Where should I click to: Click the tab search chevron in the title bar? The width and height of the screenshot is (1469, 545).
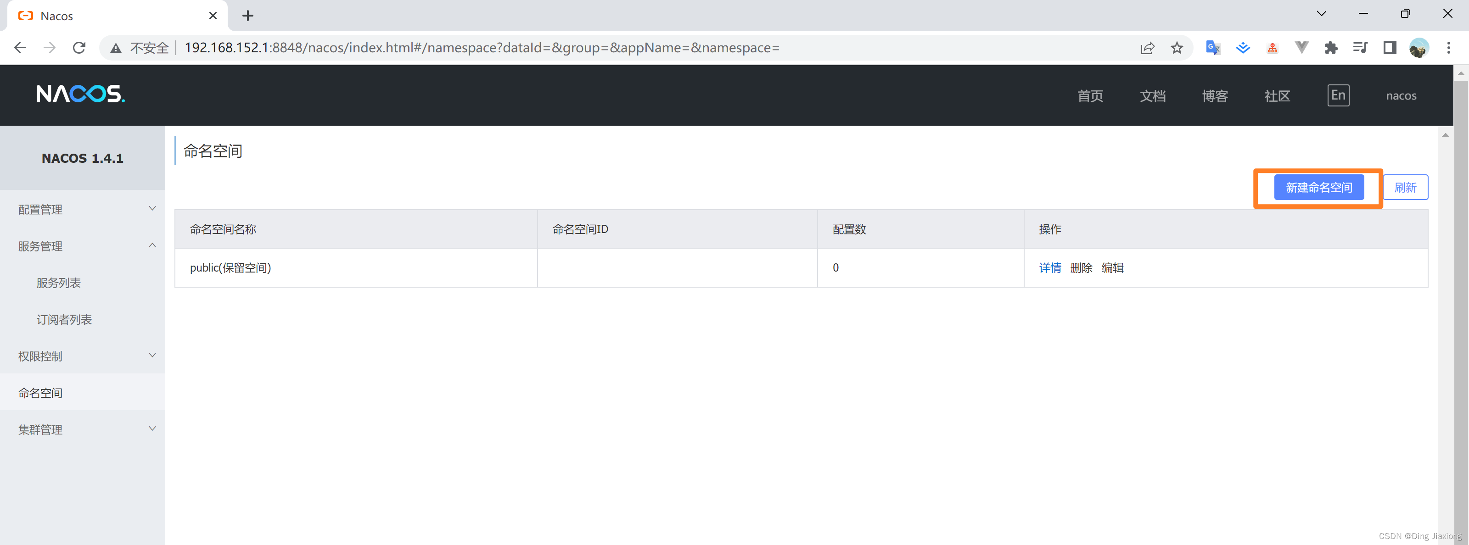pos(1321,14)
